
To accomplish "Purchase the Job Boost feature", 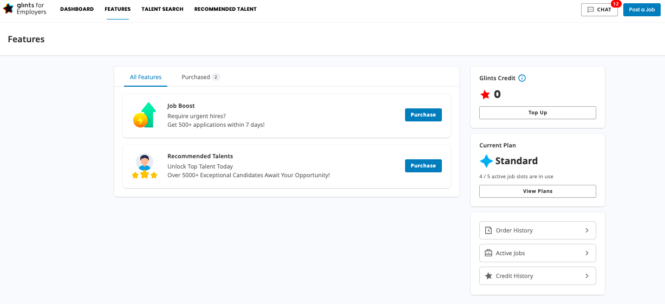I will pyautogui.click(x=423, y=115).
